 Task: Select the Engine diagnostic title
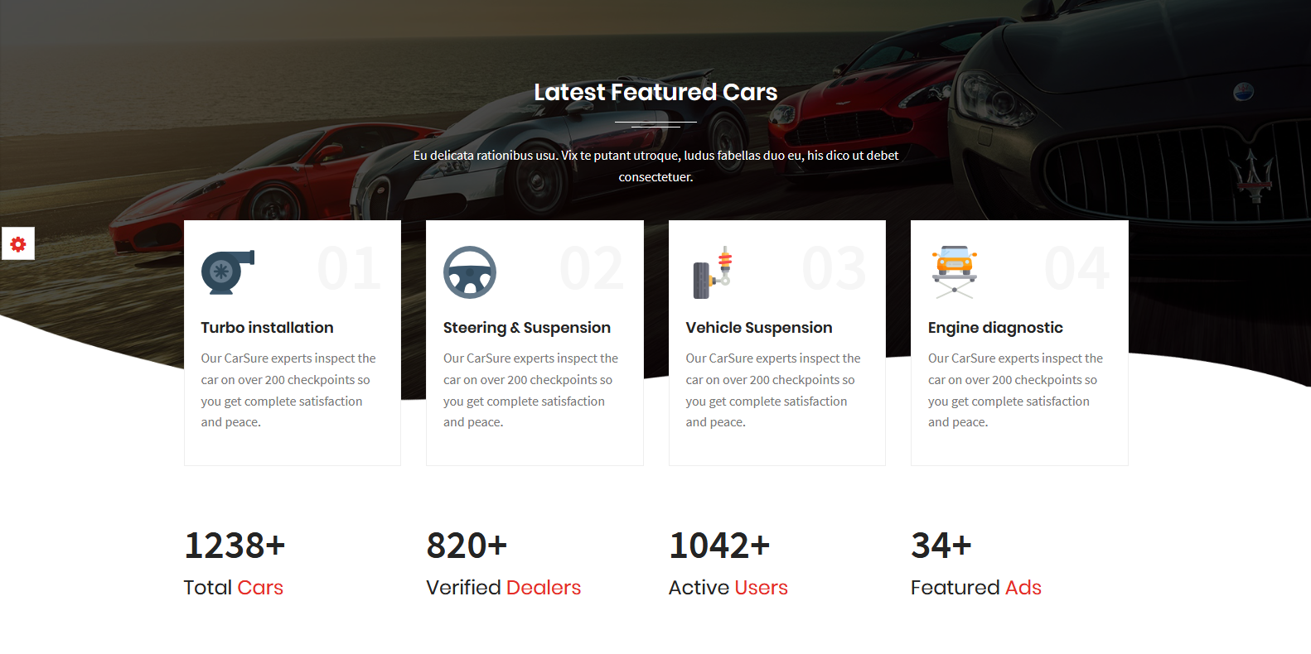coord(994,328)
